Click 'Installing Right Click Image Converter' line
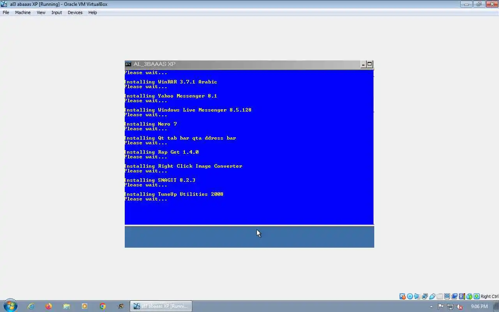499x312 pixels. 183,166
